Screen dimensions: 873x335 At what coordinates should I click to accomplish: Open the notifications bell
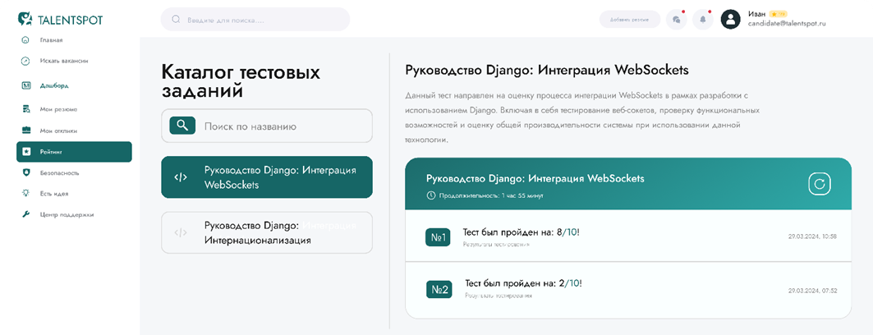(702, 20)
